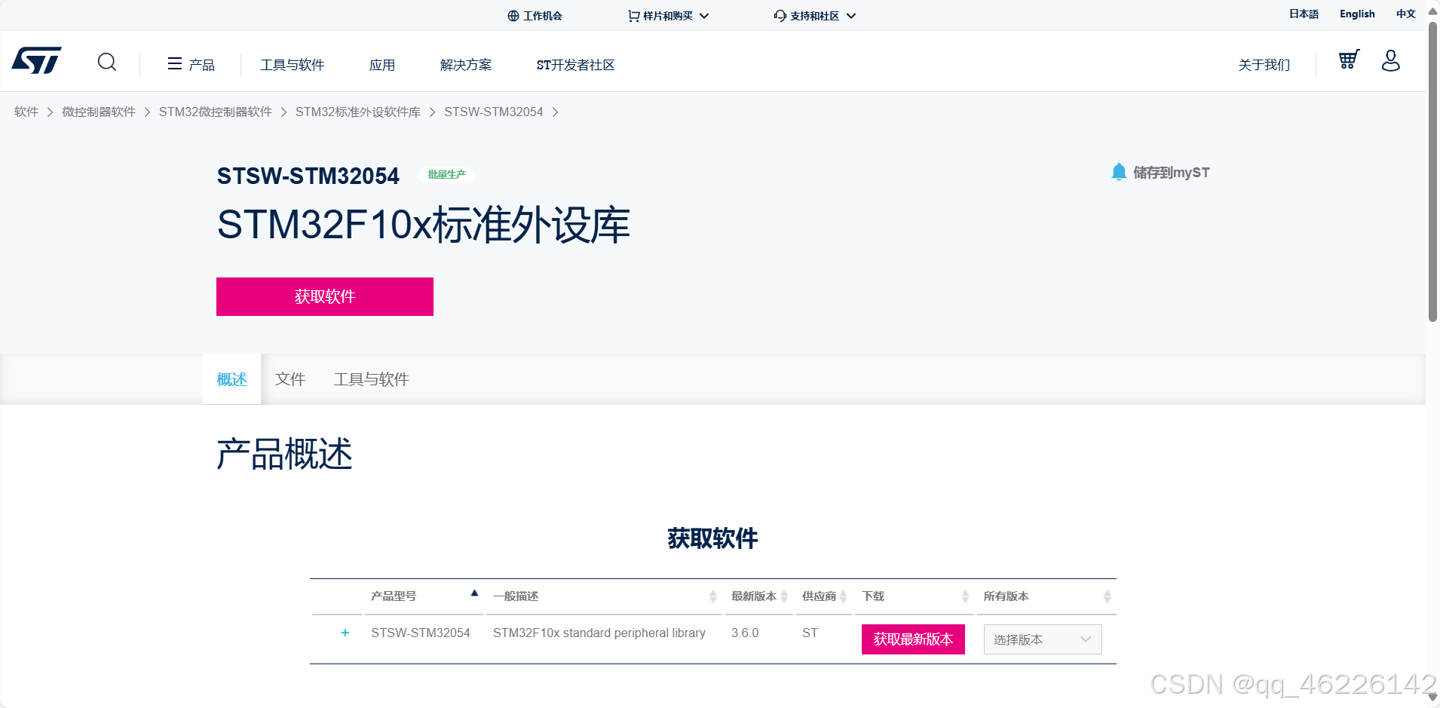The height and width of the screenshot is (708, 1440).
Task: Open 工具与软件 in main navigation
Action: (293, 65)
